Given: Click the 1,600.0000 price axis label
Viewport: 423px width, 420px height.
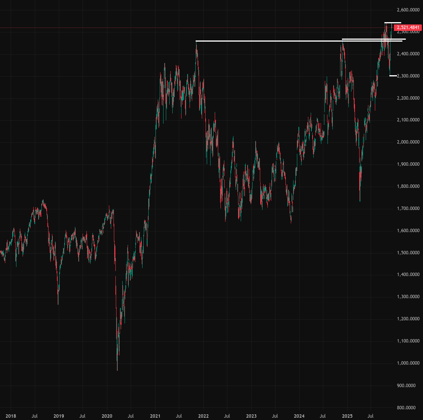Looking at the screenshot, I should point(408,230).
